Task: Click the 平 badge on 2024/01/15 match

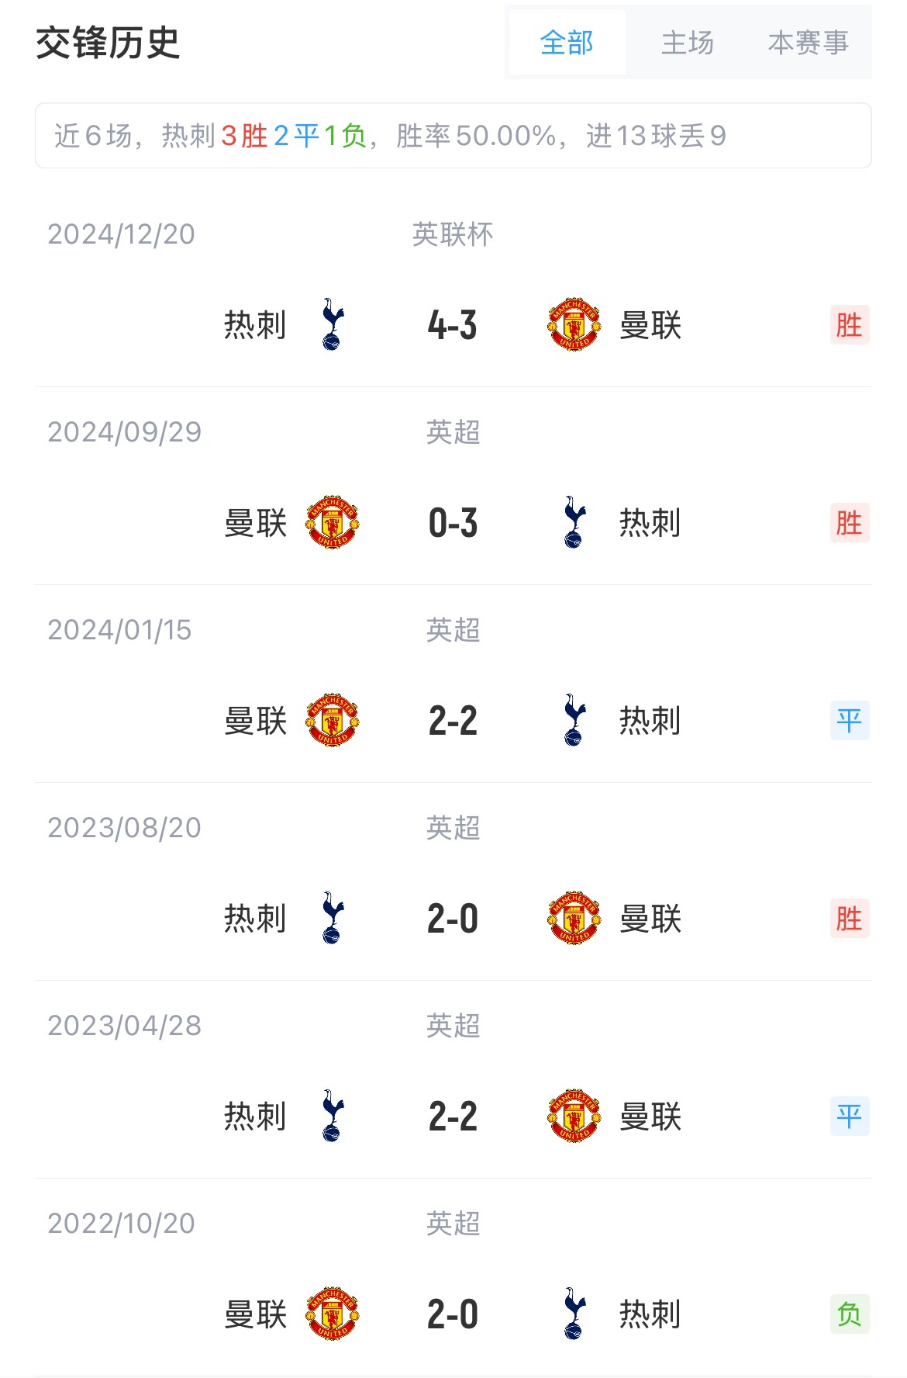Action: coord(849,721)
